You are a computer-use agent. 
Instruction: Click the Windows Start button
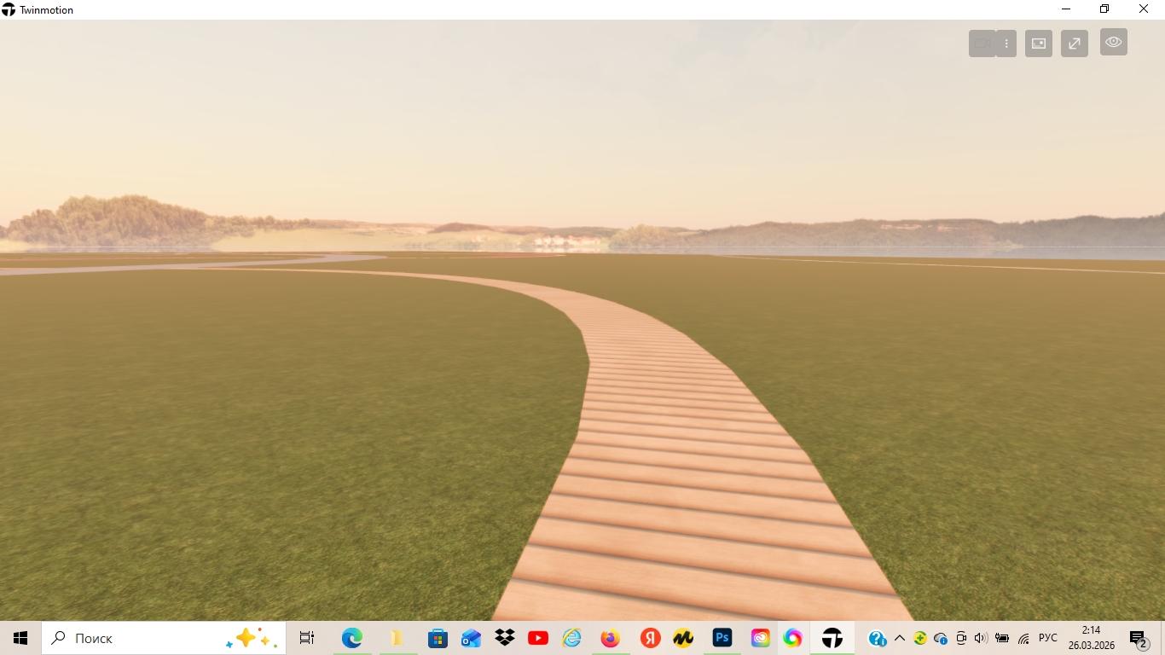(x=20, y=638)
